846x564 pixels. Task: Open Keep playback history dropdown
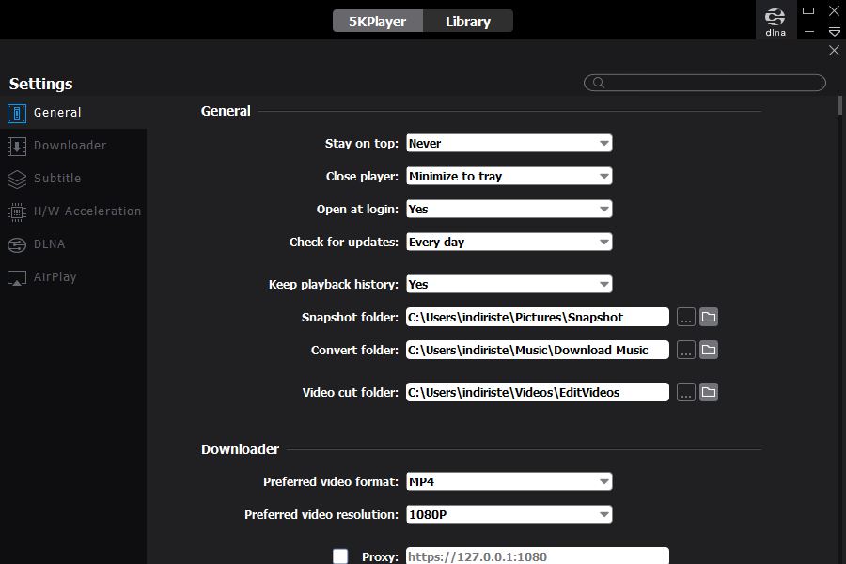[x=509, y=285]
